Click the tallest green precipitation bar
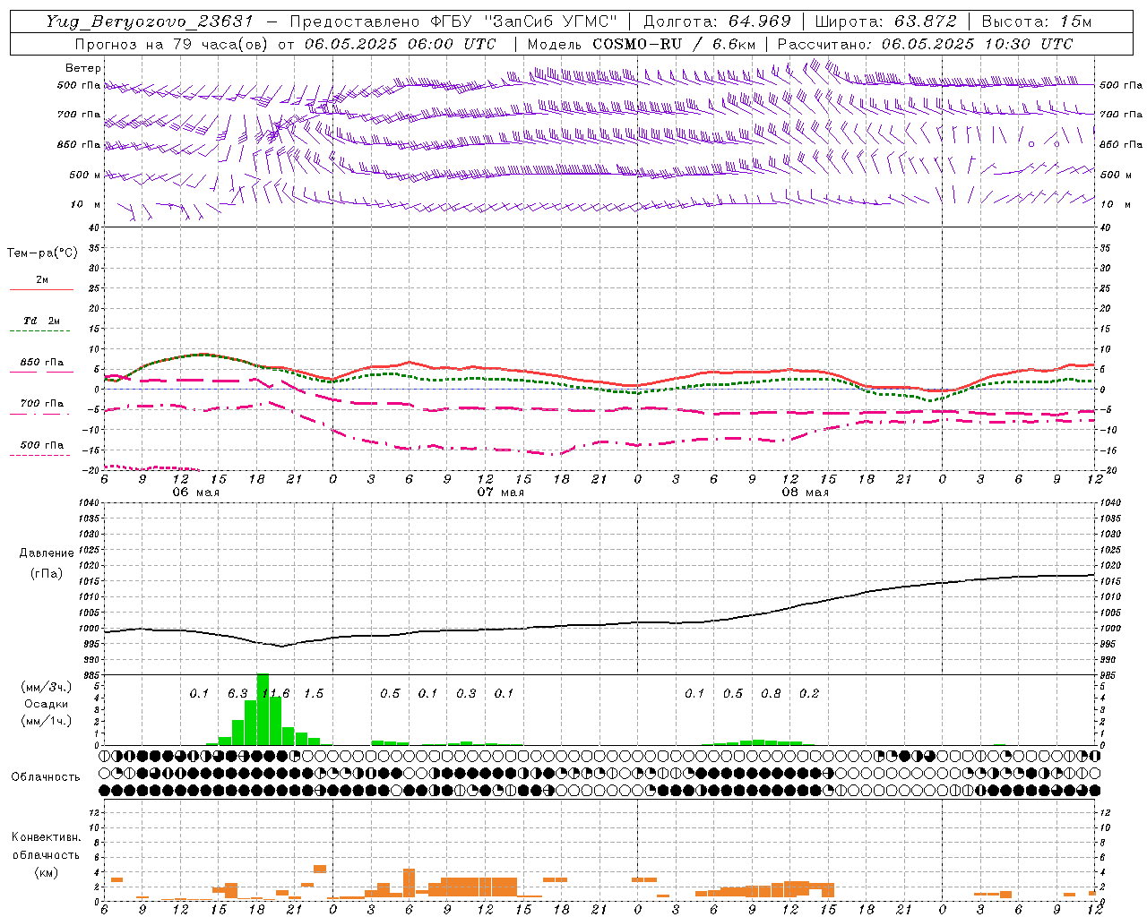This screenshot has height=917, width=1147. [263, 709]
